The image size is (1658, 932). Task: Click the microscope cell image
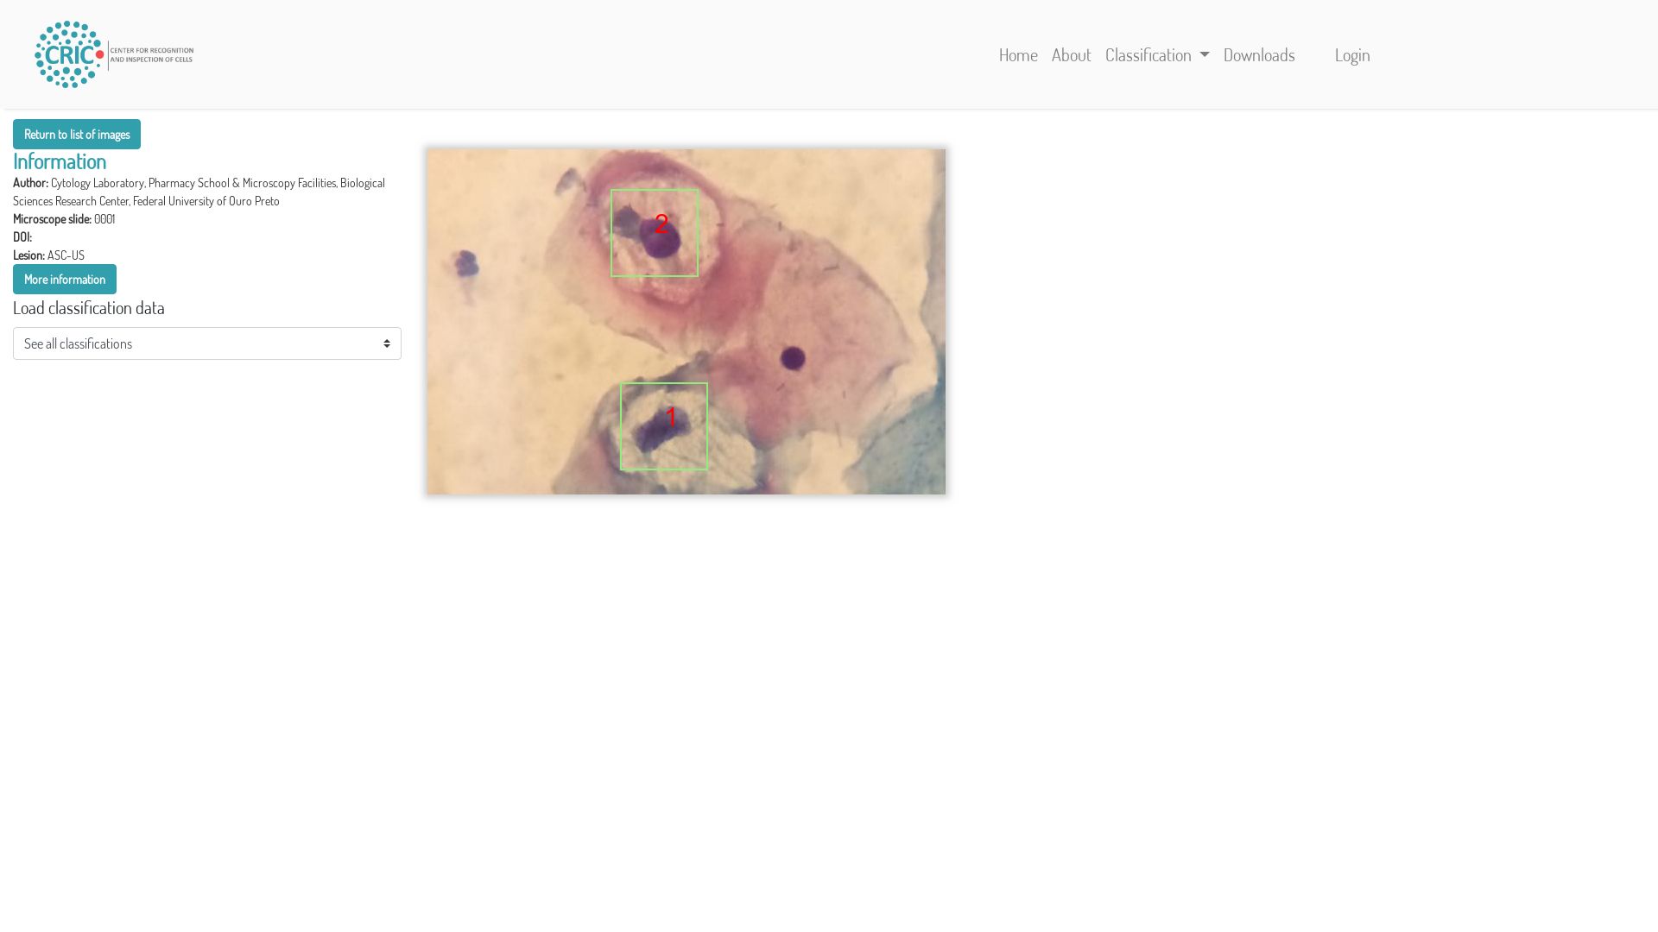tap(686, 321)
